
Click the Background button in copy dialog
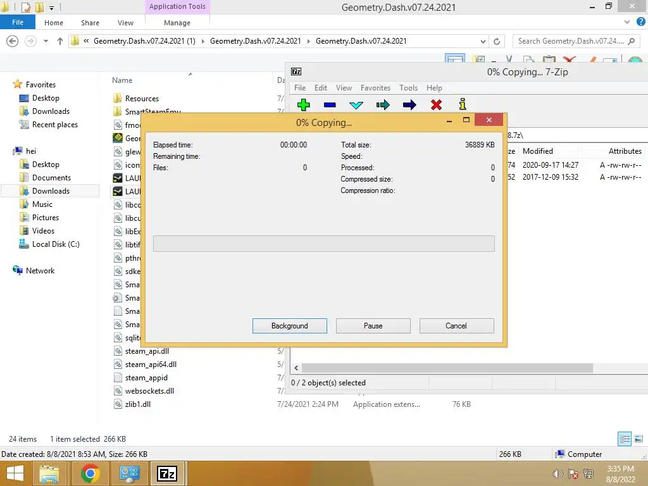coord(290,326)
